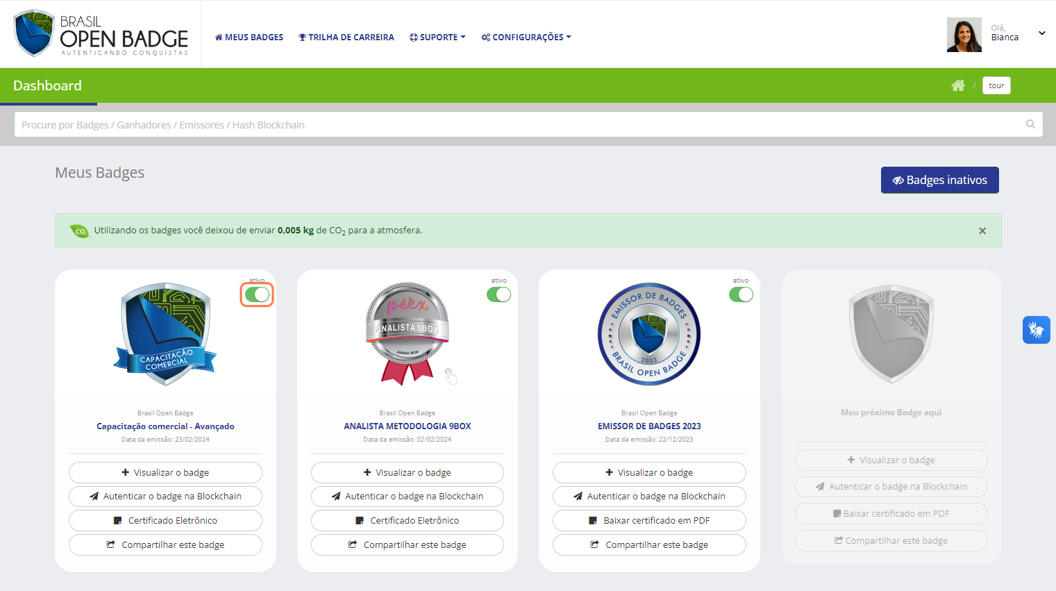
Task: Open Certificado Eletrônico for Capacitação comercial
Action: (165, 521)
